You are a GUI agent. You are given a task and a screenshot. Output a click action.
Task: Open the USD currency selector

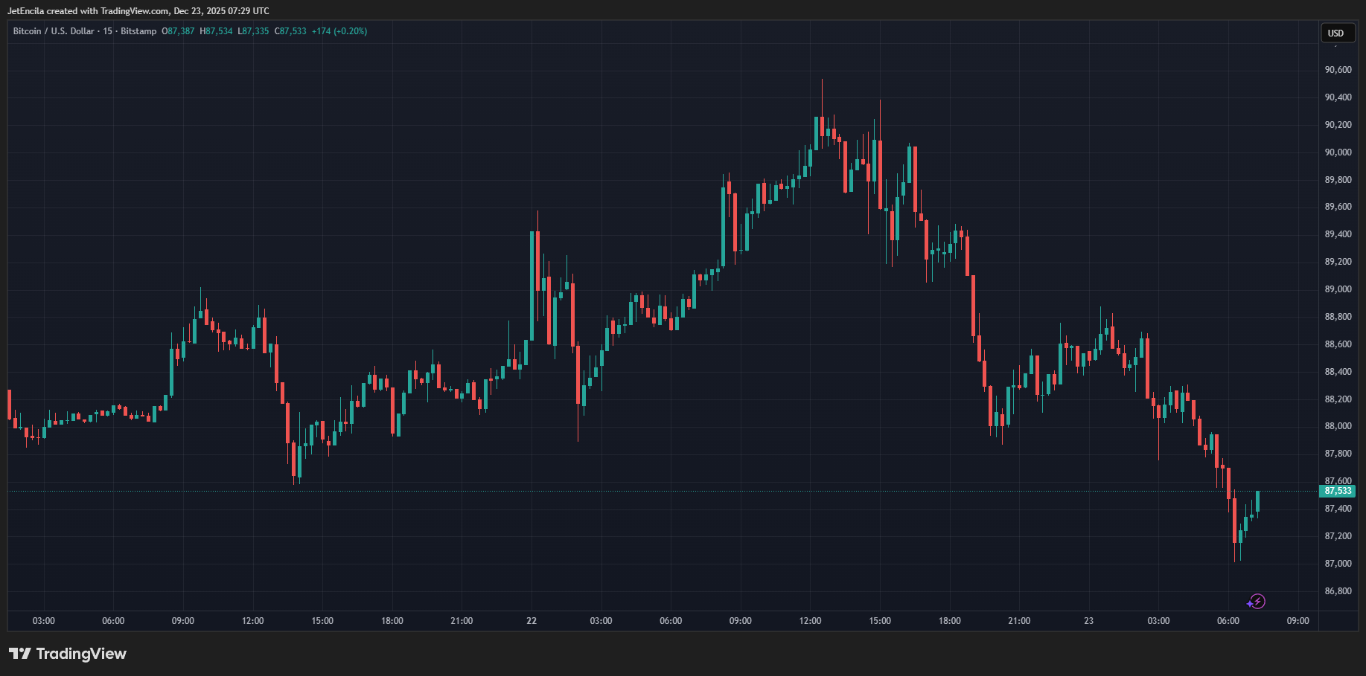click(1336, 33)
